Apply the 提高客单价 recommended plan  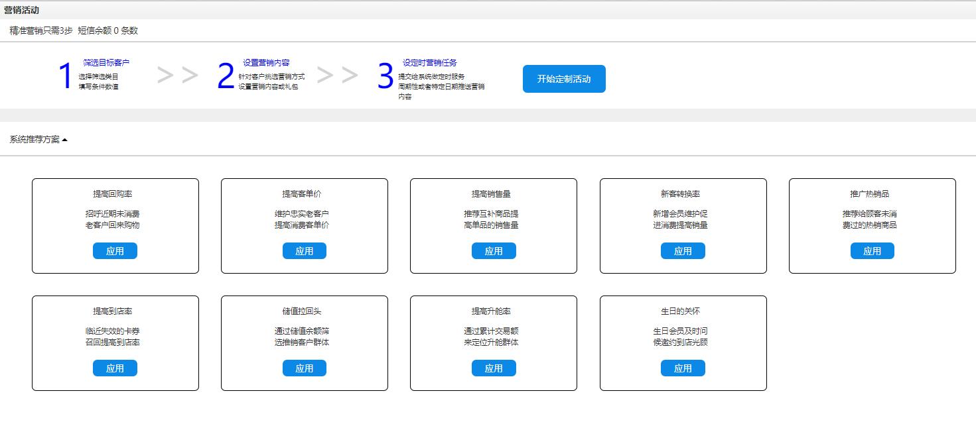pos(304,250)
